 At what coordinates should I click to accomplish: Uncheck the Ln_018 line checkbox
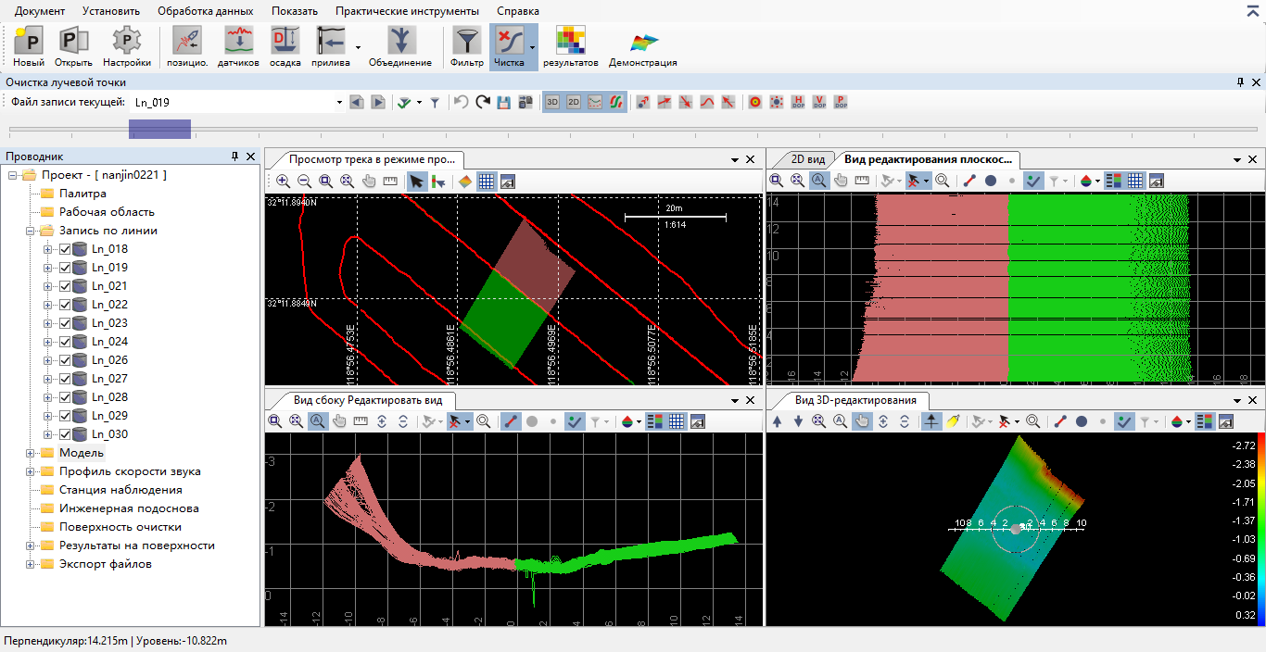click(x=65, y=249)
